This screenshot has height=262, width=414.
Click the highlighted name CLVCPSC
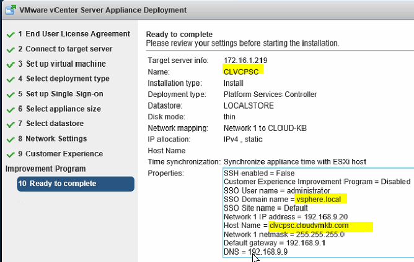[x=241, y=72]
